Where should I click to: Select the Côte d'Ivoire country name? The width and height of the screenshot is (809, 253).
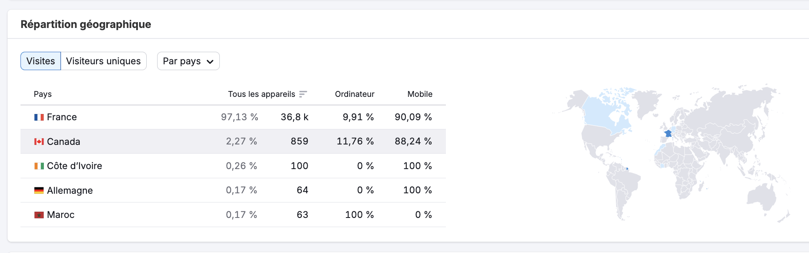[74, 166]
